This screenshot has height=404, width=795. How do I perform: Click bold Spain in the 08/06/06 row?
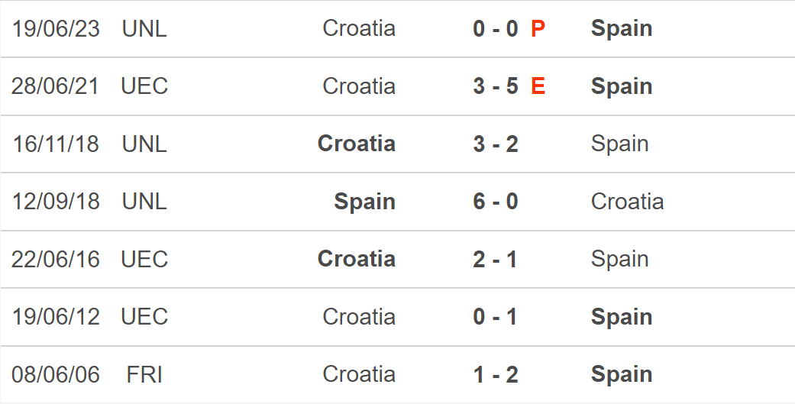(x=622, y=375)
